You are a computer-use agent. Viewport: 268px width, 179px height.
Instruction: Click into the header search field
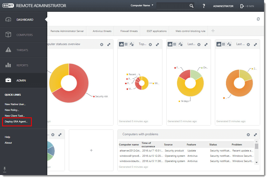(x=173, y=6)
